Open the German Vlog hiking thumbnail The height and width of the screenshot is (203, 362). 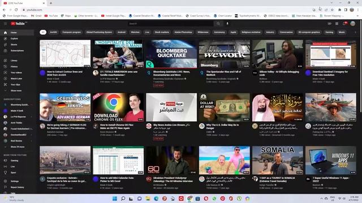click(65, 107)
